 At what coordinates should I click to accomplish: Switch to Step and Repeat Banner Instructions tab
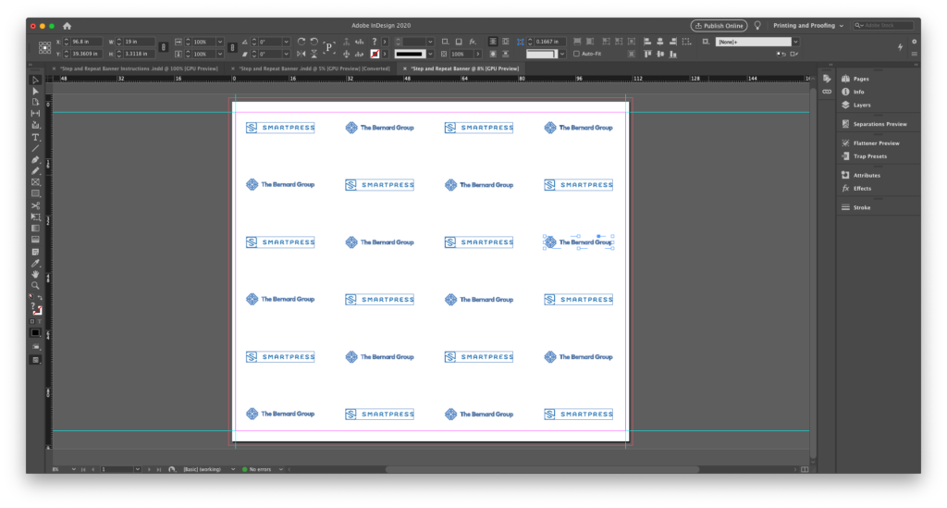point(139,68)
